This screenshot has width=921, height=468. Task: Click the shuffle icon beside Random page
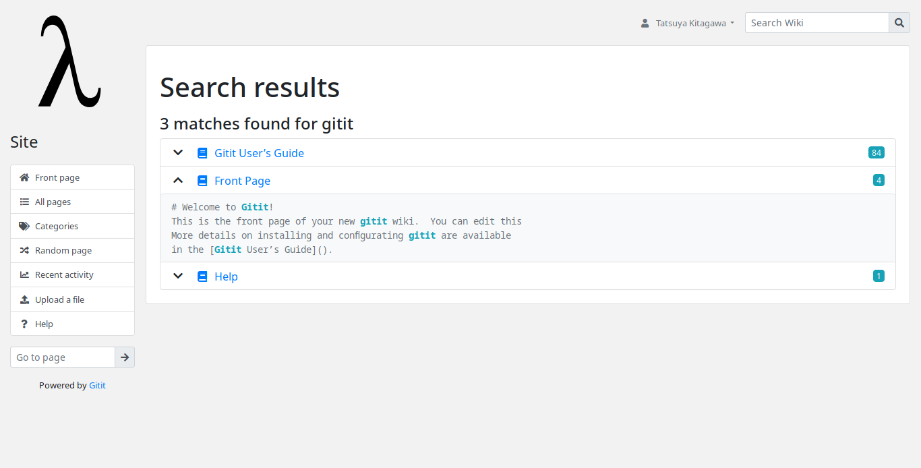coord(24,250)
